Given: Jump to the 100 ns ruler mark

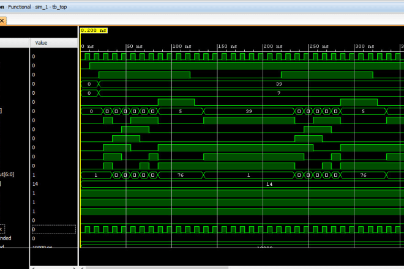Looking at the screenshot, I should [x=181, y=46].
